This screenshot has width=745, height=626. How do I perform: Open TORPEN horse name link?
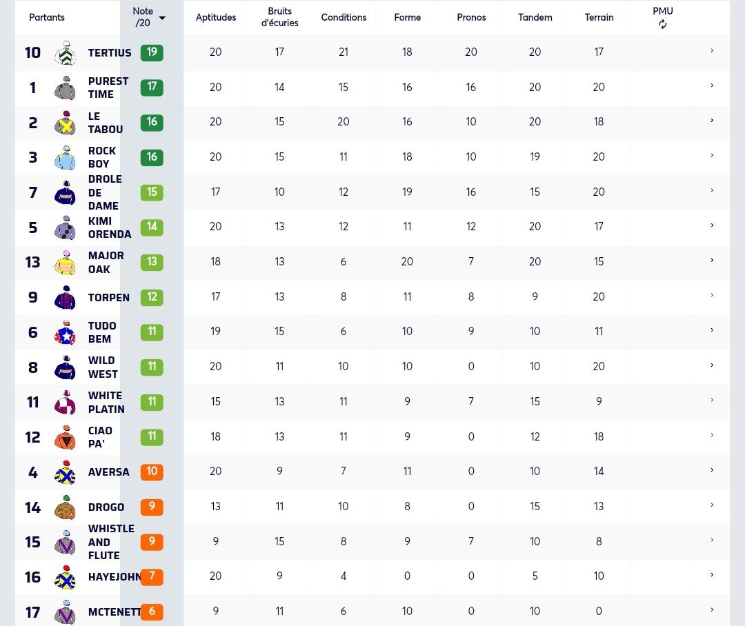(x=109, y=298)
